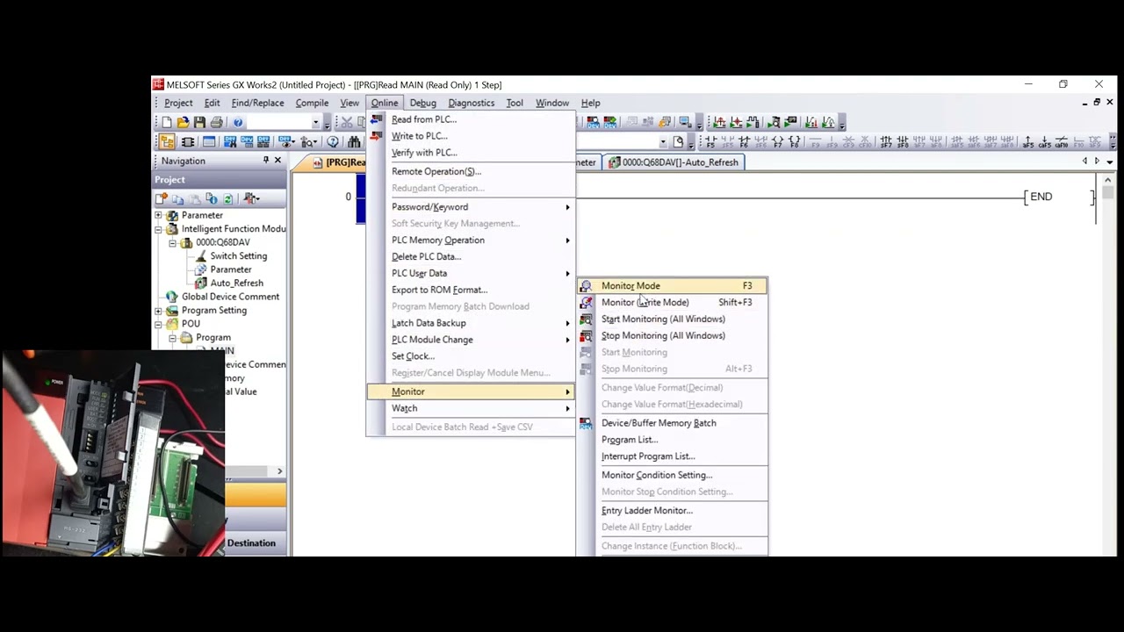
Task: Choose Read from PLC...
Action: coord(472,119)
